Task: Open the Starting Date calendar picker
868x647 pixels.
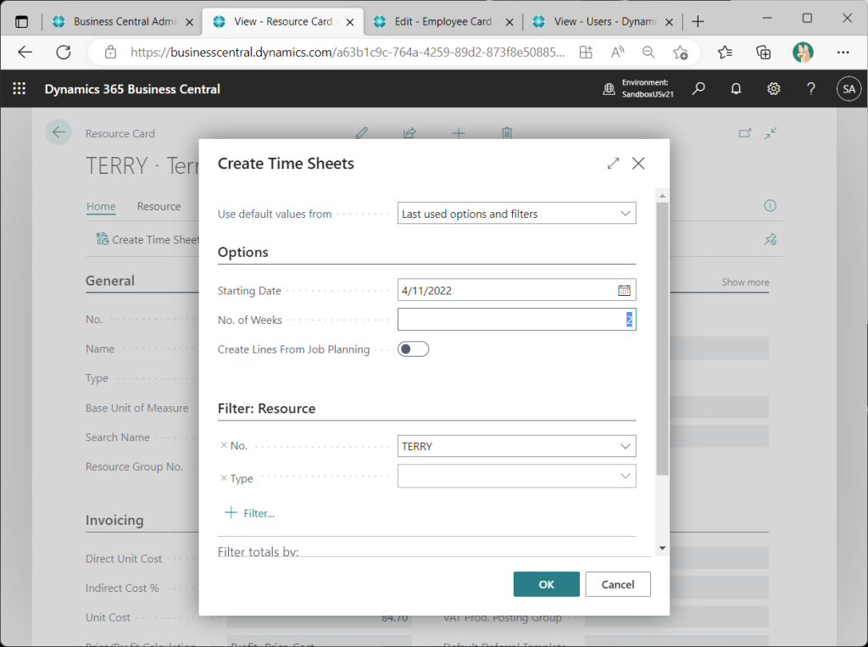Action: click(x=624, y=290)
